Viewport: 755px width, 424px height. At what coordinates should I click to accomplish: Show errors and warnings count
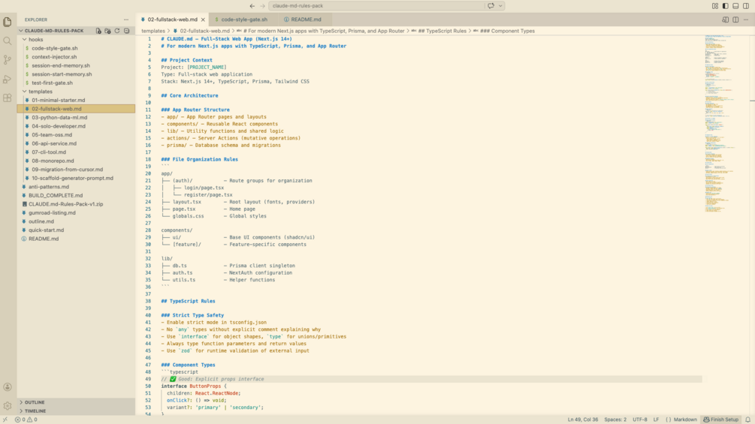pos(26,419)
